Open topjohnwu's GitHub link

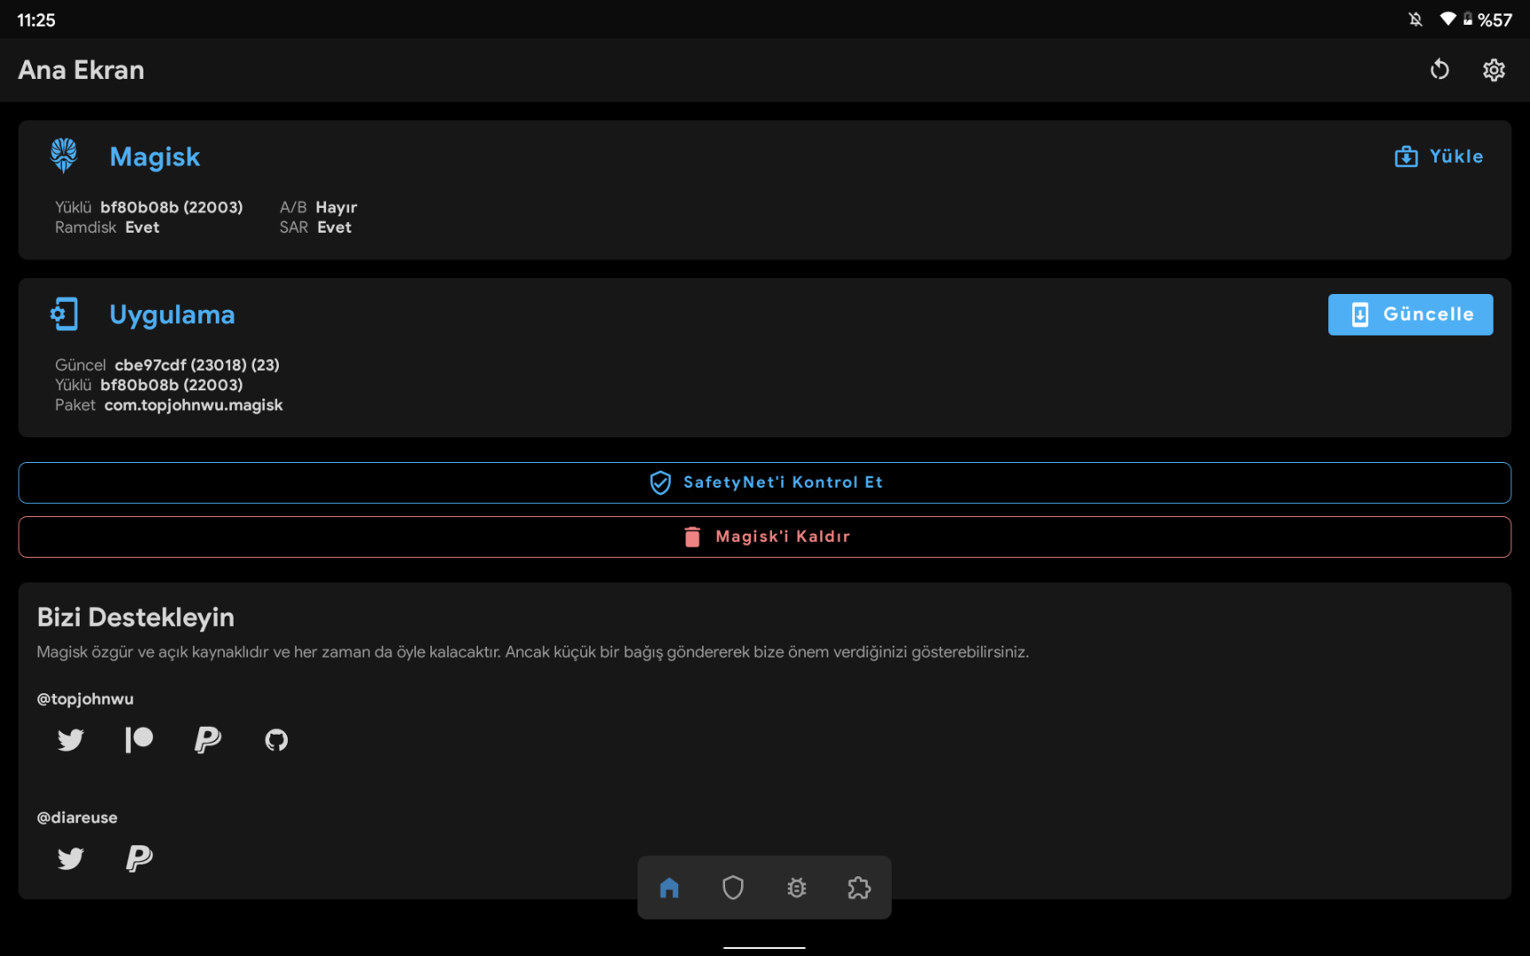click(276, 739)
